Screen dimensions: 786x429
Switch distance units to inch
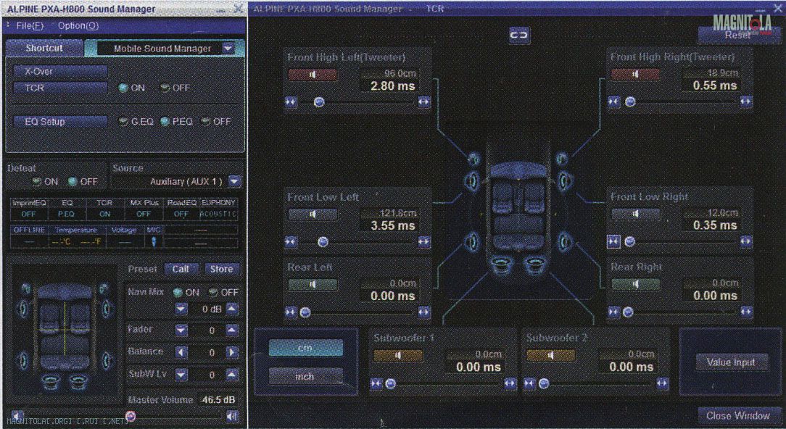pyautogui.click(x=306, y=376)
